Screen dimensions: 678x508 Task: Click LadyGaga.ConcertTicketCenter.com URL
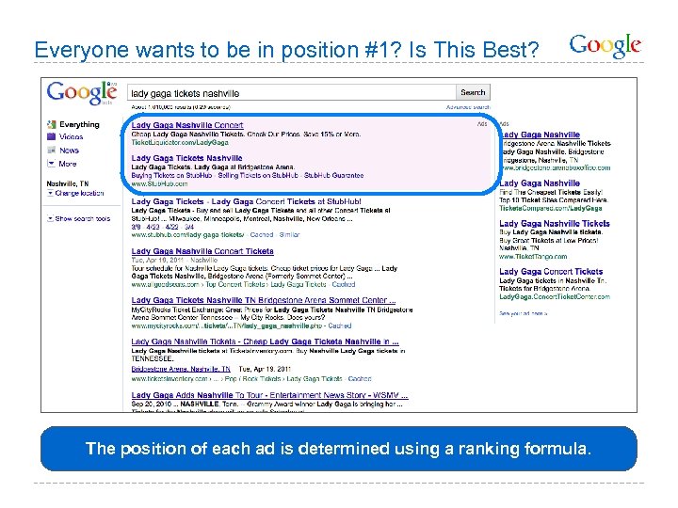tap(555, 296)
